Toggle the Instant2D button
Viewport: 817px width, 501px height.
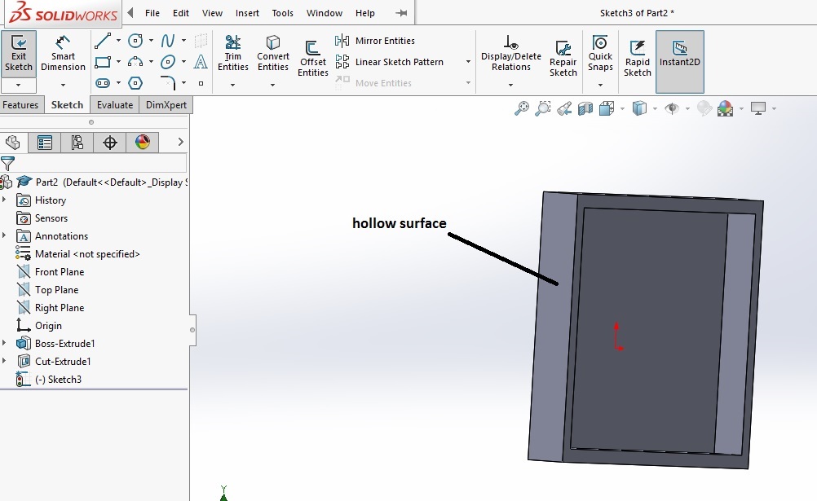coord(680,61)
